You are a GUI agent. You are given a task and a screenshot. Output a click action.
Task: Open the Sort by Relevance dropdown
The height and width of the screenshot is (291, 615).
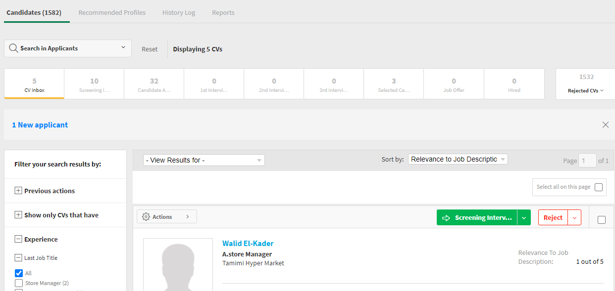pyautogui.click(x=458, y=160)
